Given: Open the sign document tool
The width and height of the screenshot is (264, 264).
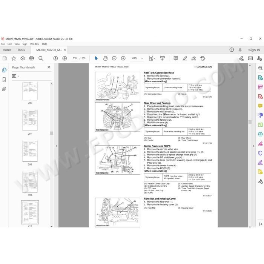Looking at the screenshot, I should coord(194,58).
